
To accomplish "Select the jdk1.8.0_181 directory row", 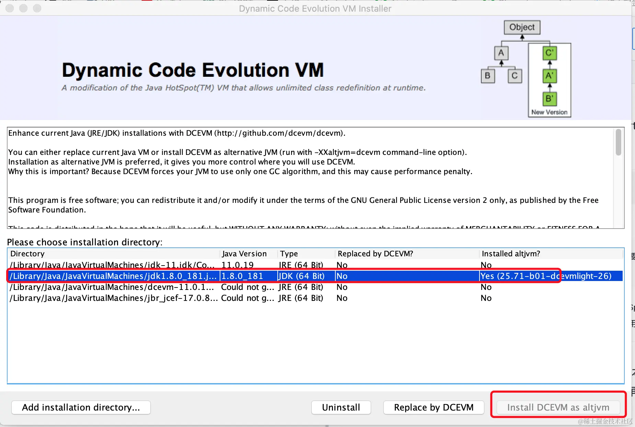I will 315,276.
